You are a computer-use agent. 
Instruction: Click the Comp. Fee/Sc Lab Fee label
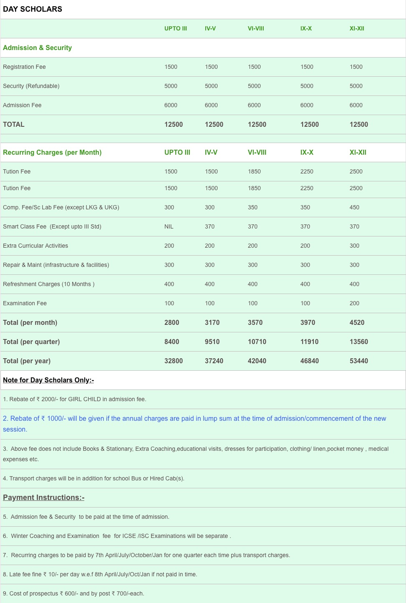(x=61, y=208)
